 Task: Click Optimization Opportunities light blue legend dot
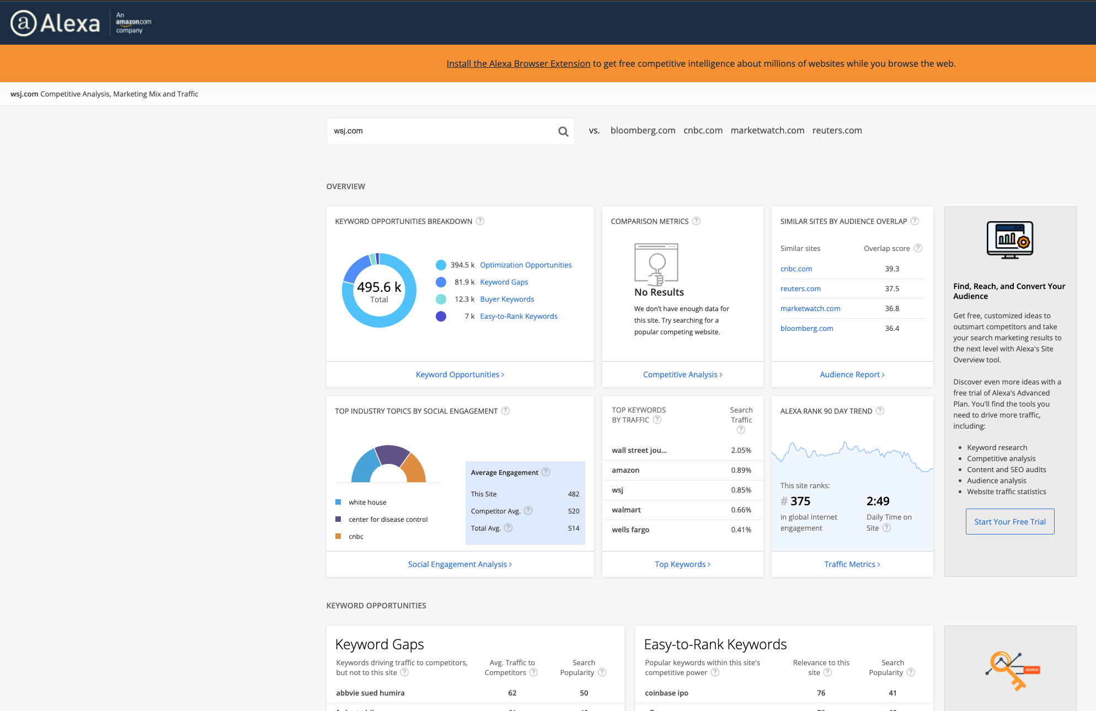[441, 265]
